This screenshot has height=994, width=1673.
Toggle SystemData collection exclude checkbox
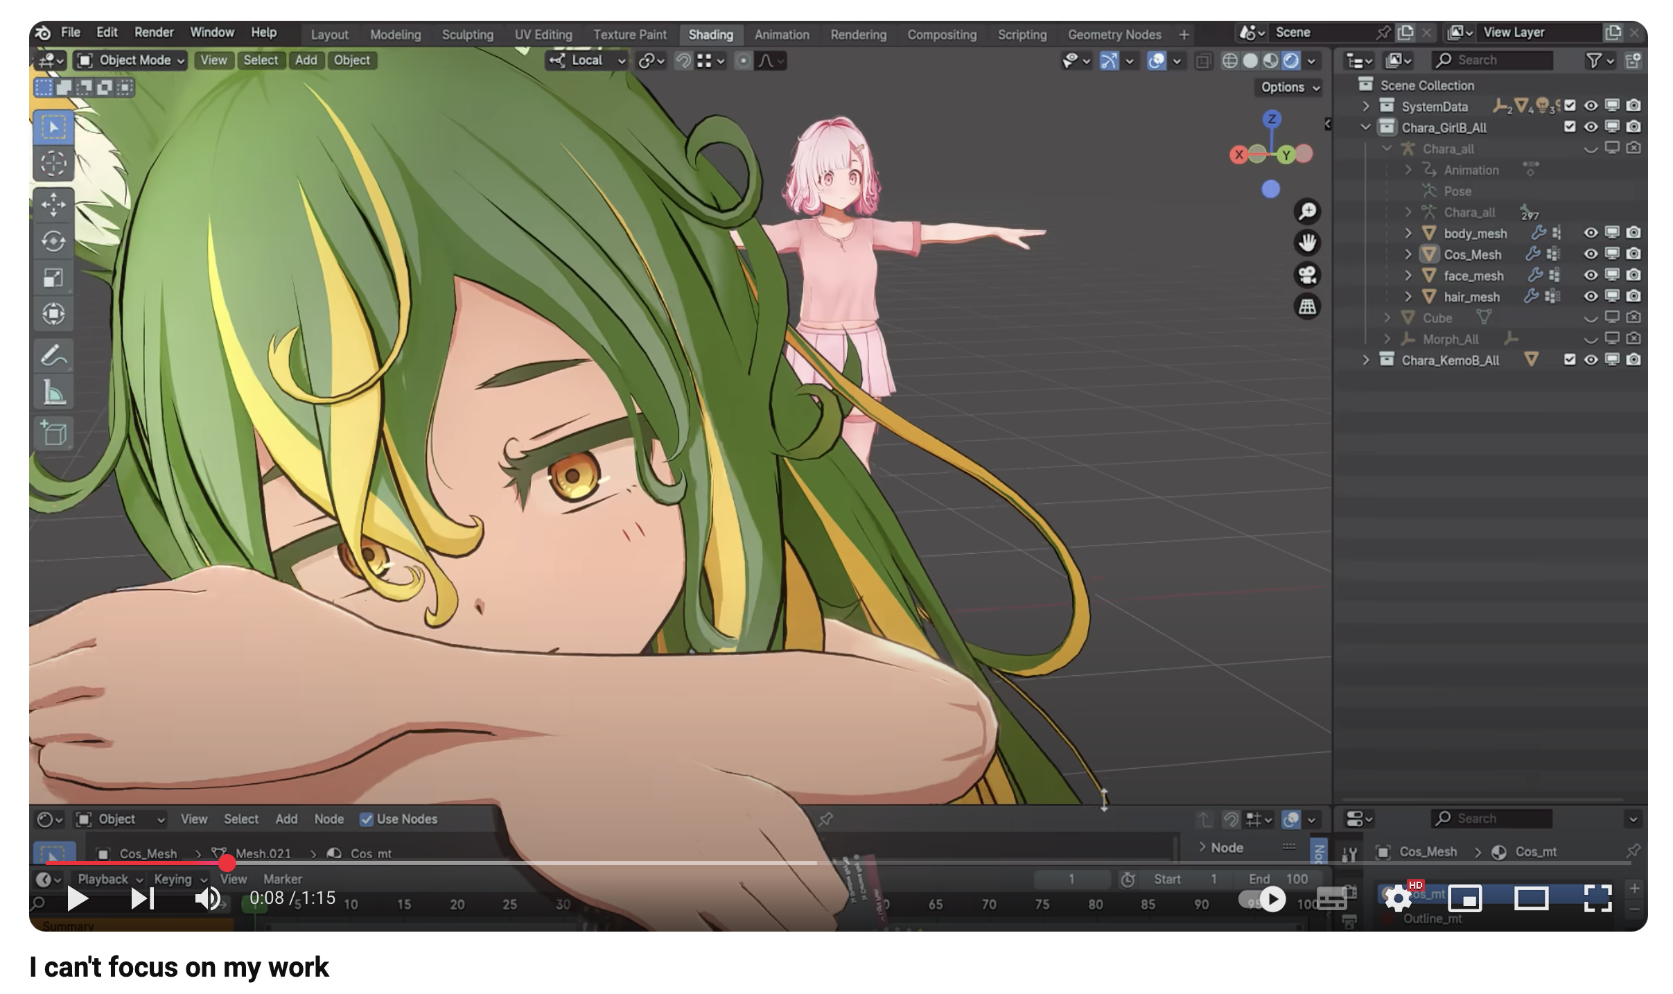pyautogui.click(x=1570, y=106)
